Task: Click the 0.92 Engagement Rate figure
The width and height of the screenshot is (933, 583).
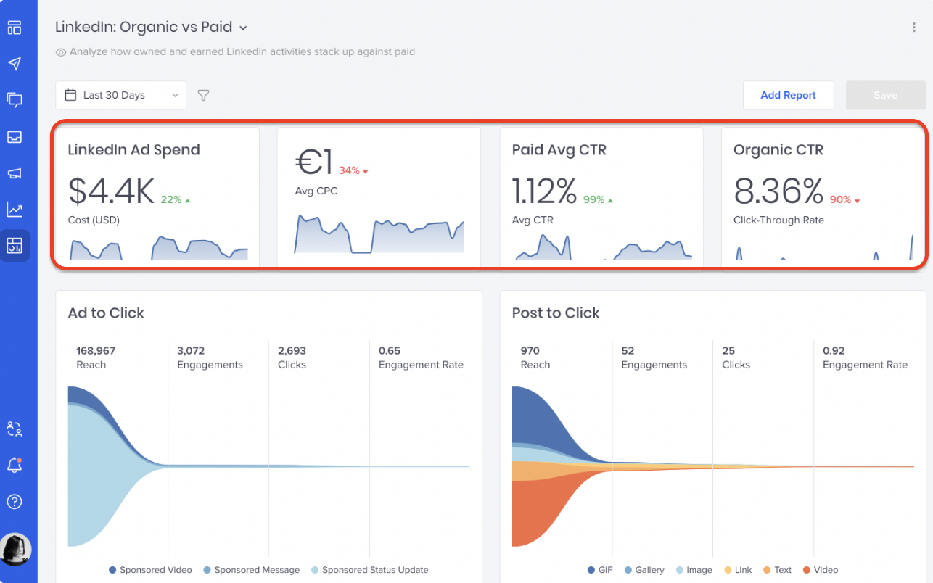Action: [x=834, y=351]
